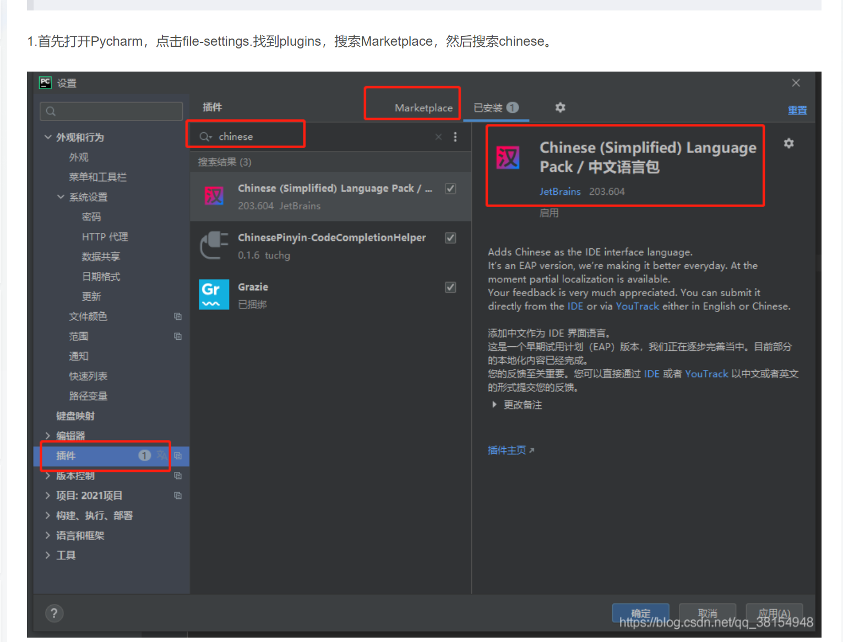The width and height of the screenshot is (843, 642).
Task: Select 通知 settings item
Action: click(x=79, y=356)
